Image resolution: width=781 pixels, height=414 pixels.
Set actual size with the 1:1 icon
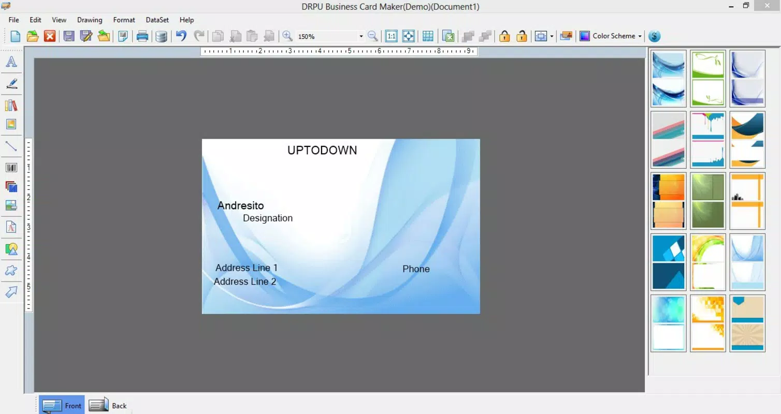click(x=392, y=36)
